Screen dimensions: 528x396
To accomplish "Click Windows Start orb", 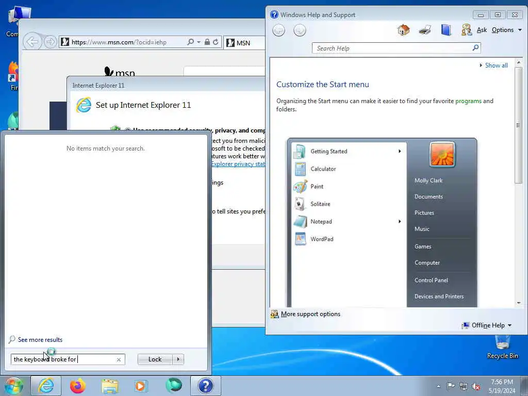I will tap(13, 386).
